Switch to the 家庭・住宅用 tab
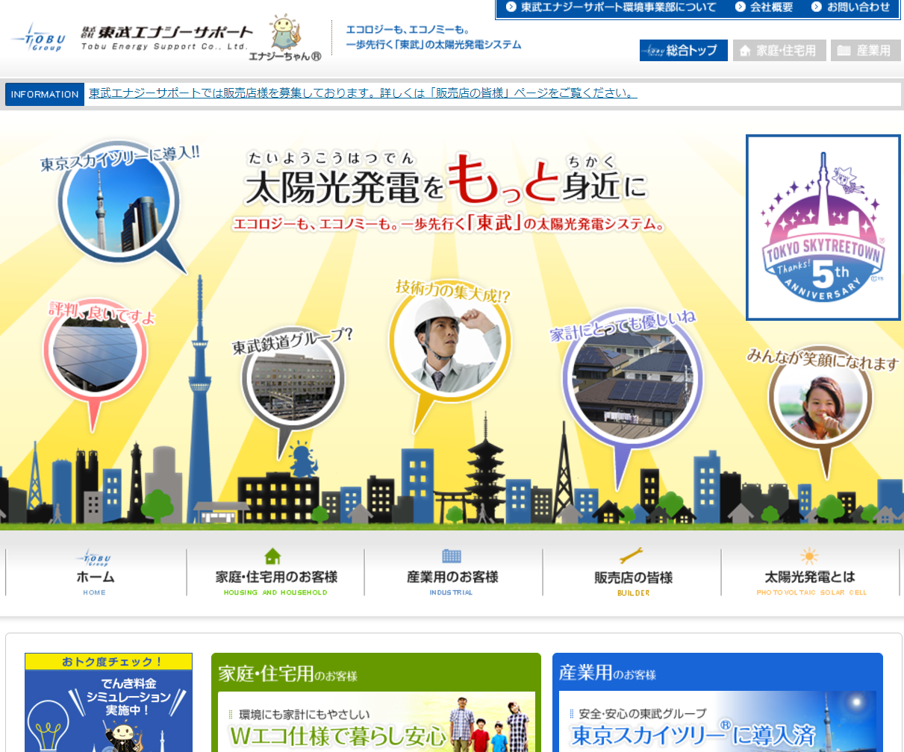 click(779, 51)
